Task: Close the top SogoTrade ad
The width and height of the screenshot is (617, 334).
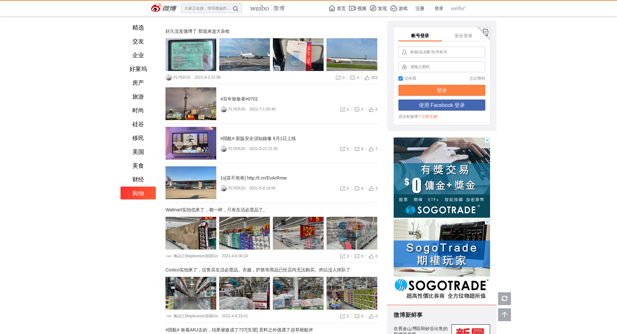Action: 487,140
